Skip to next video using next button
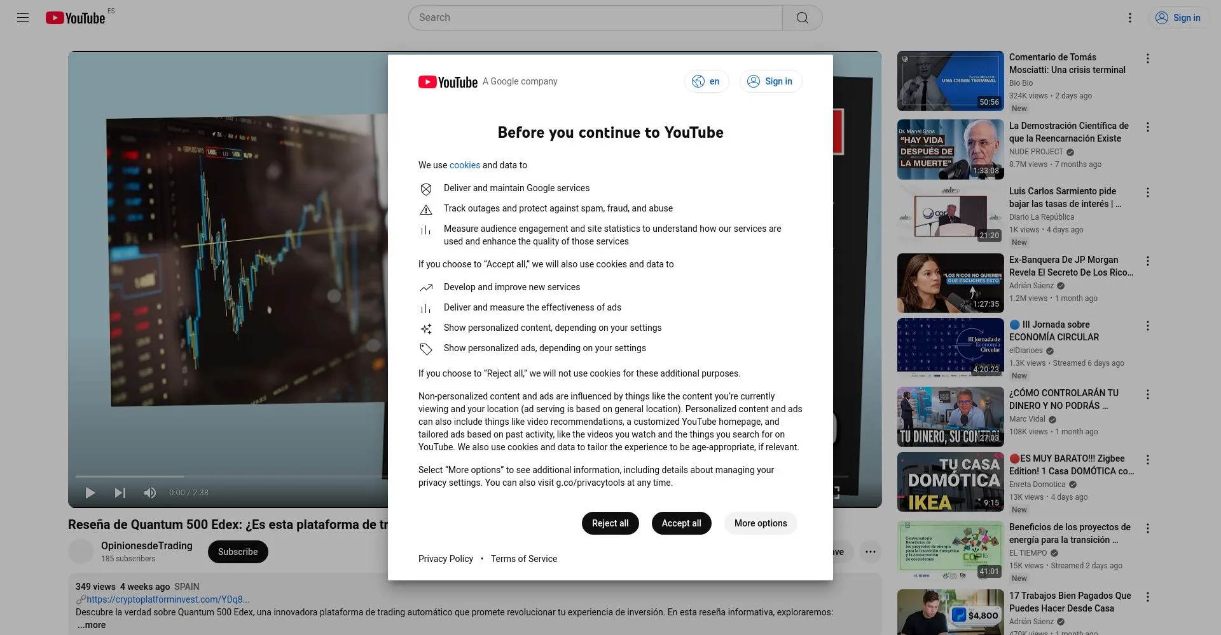1221x635 pixels. [120, 493]
